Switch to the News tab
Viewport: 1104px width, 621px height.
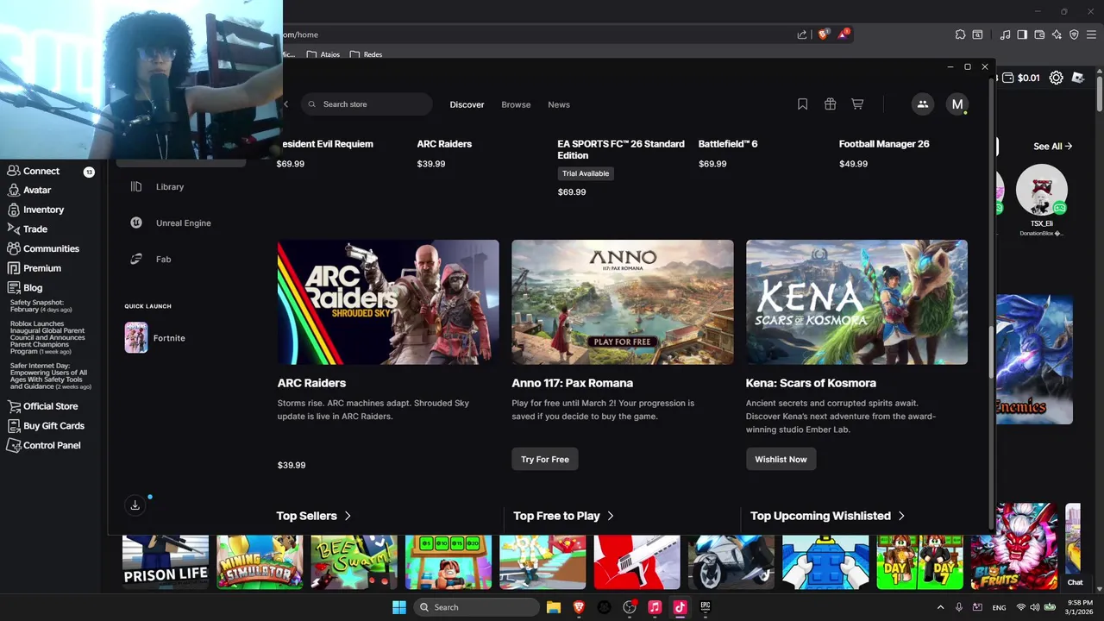click(x=559, y=104)
